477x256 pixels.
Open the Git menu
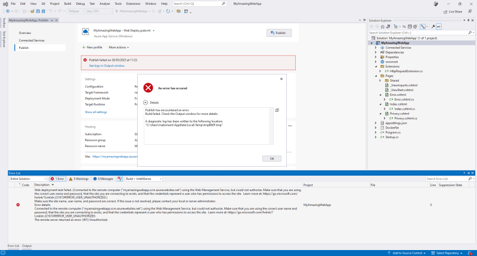[x=44, y=4]
